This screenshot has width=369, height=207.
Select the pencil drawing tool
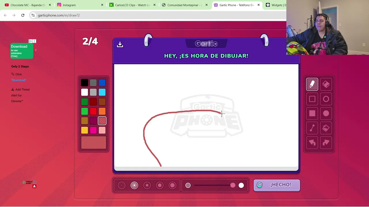point(312,84)
